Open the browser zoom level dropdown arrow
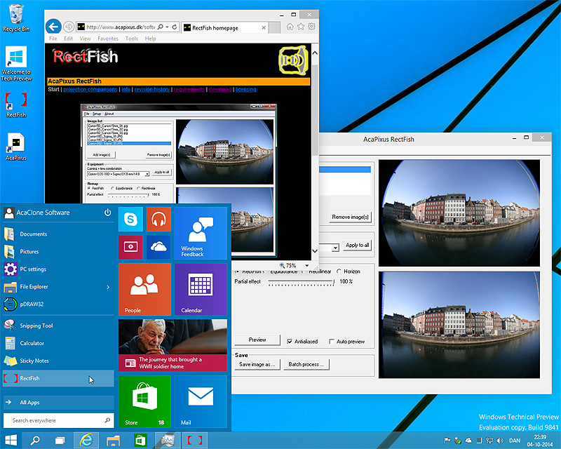The width and height of the screenshot is (561, 449). tap(306, 265)
